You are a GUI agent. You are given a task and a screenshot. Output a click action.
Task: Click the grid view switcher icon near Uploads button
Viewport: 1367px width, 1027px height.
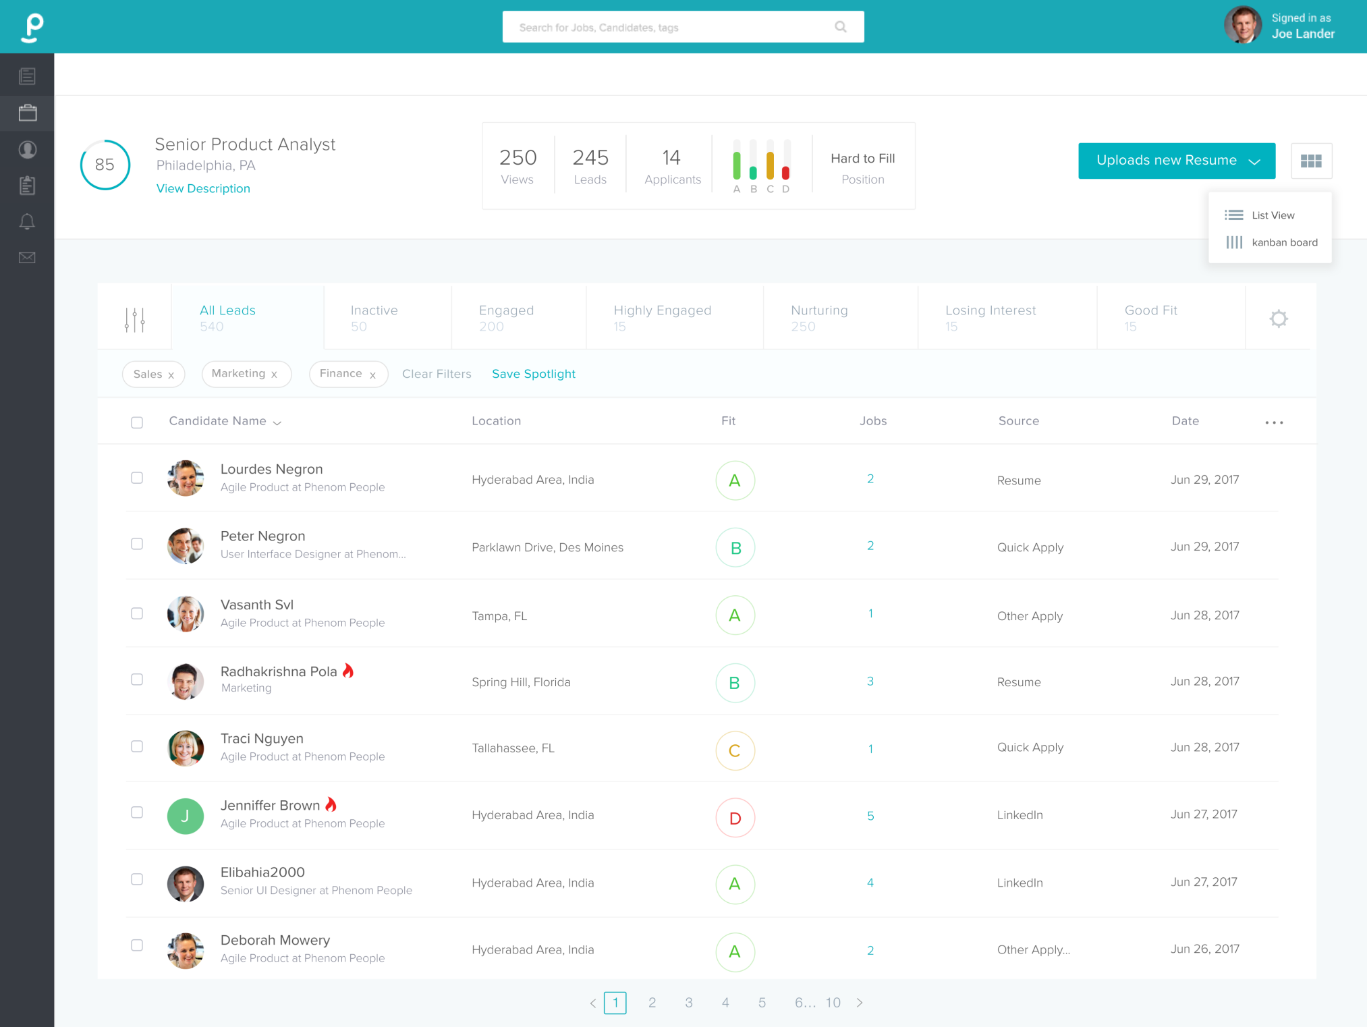(1311, 161)
